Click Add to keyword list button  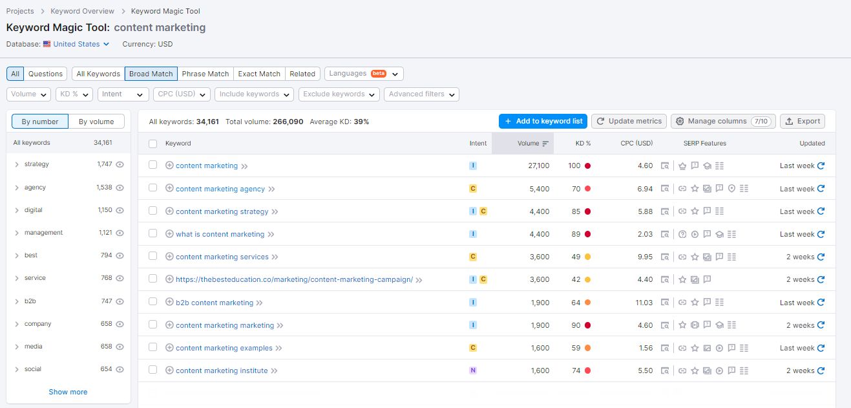click(543, 121)
